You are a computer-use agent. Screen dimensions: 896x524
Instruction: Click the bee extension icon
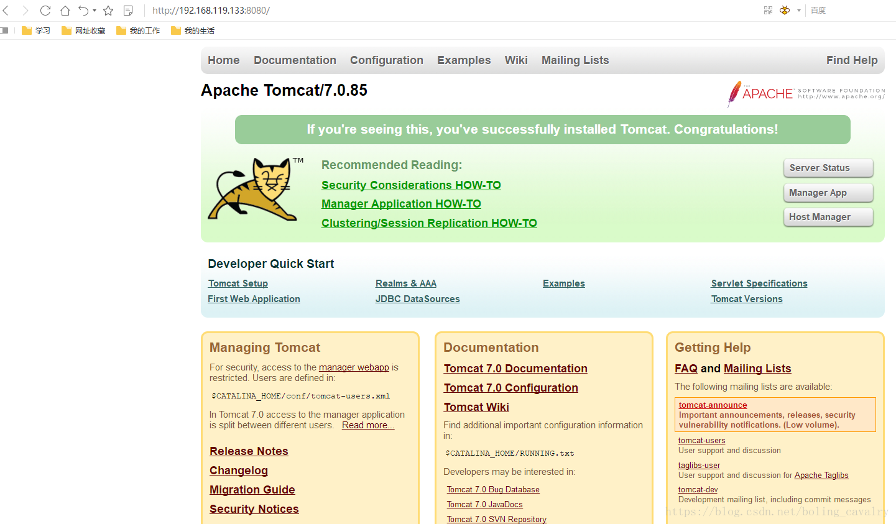tap(785, 11)
